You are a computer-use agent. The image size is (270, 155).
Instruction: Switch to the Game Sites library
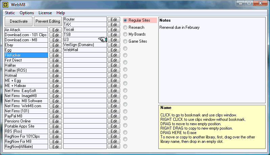tap(125, 41)
